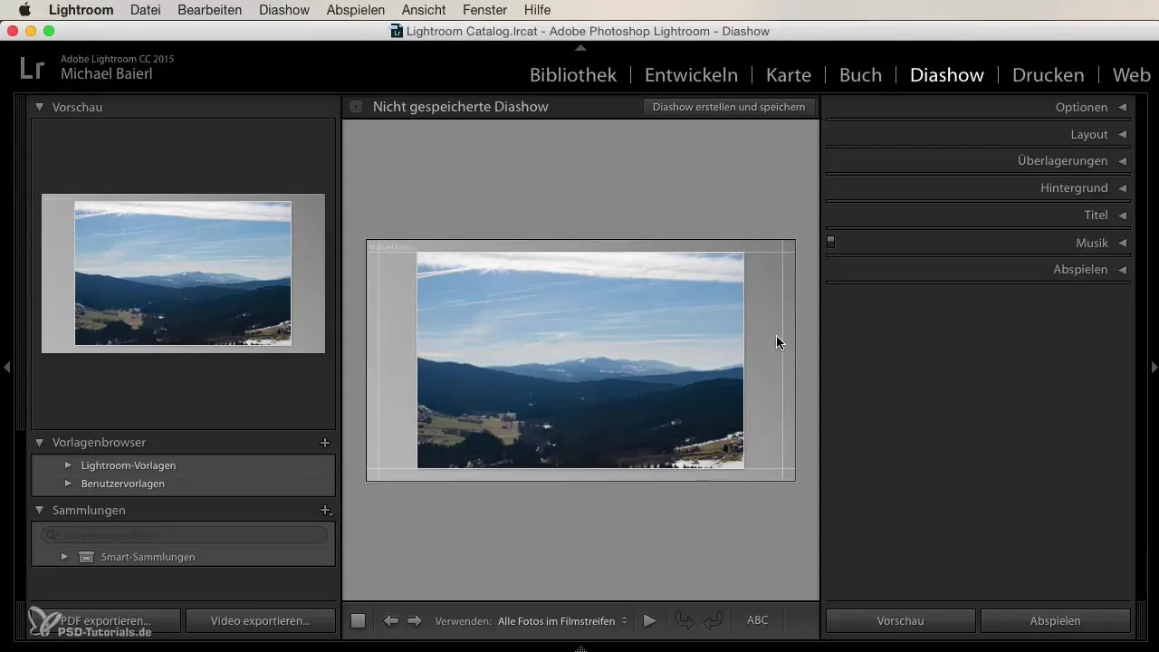Add text overlay with ABC tool
This screenshot has width=1159, height=652.
(757, 620)
